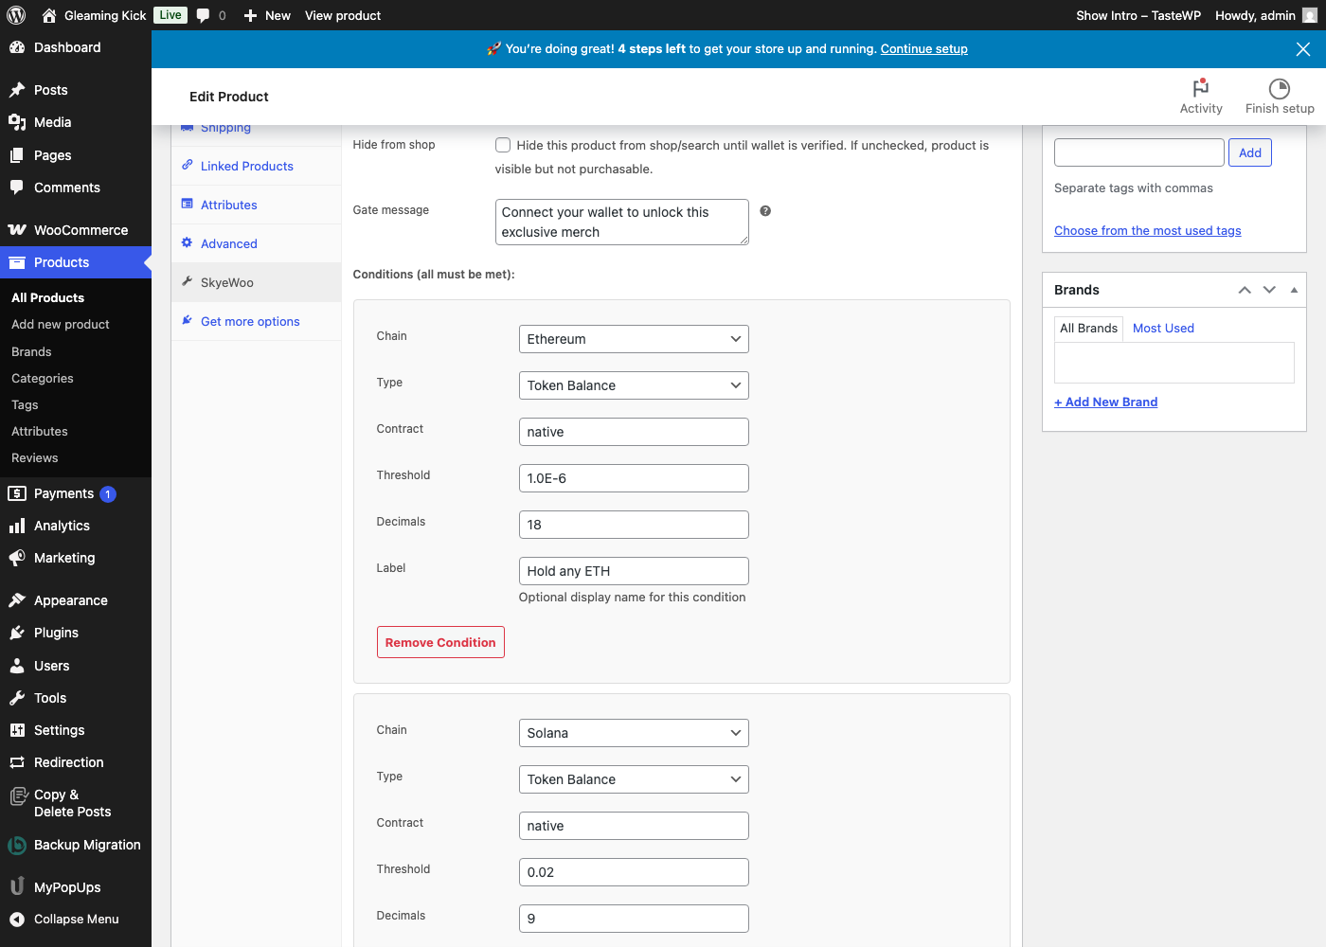Open the Type dropdown in the Solana condition
The width and height of the screenshot is (1326, 947).
click(x=633, y=778)
